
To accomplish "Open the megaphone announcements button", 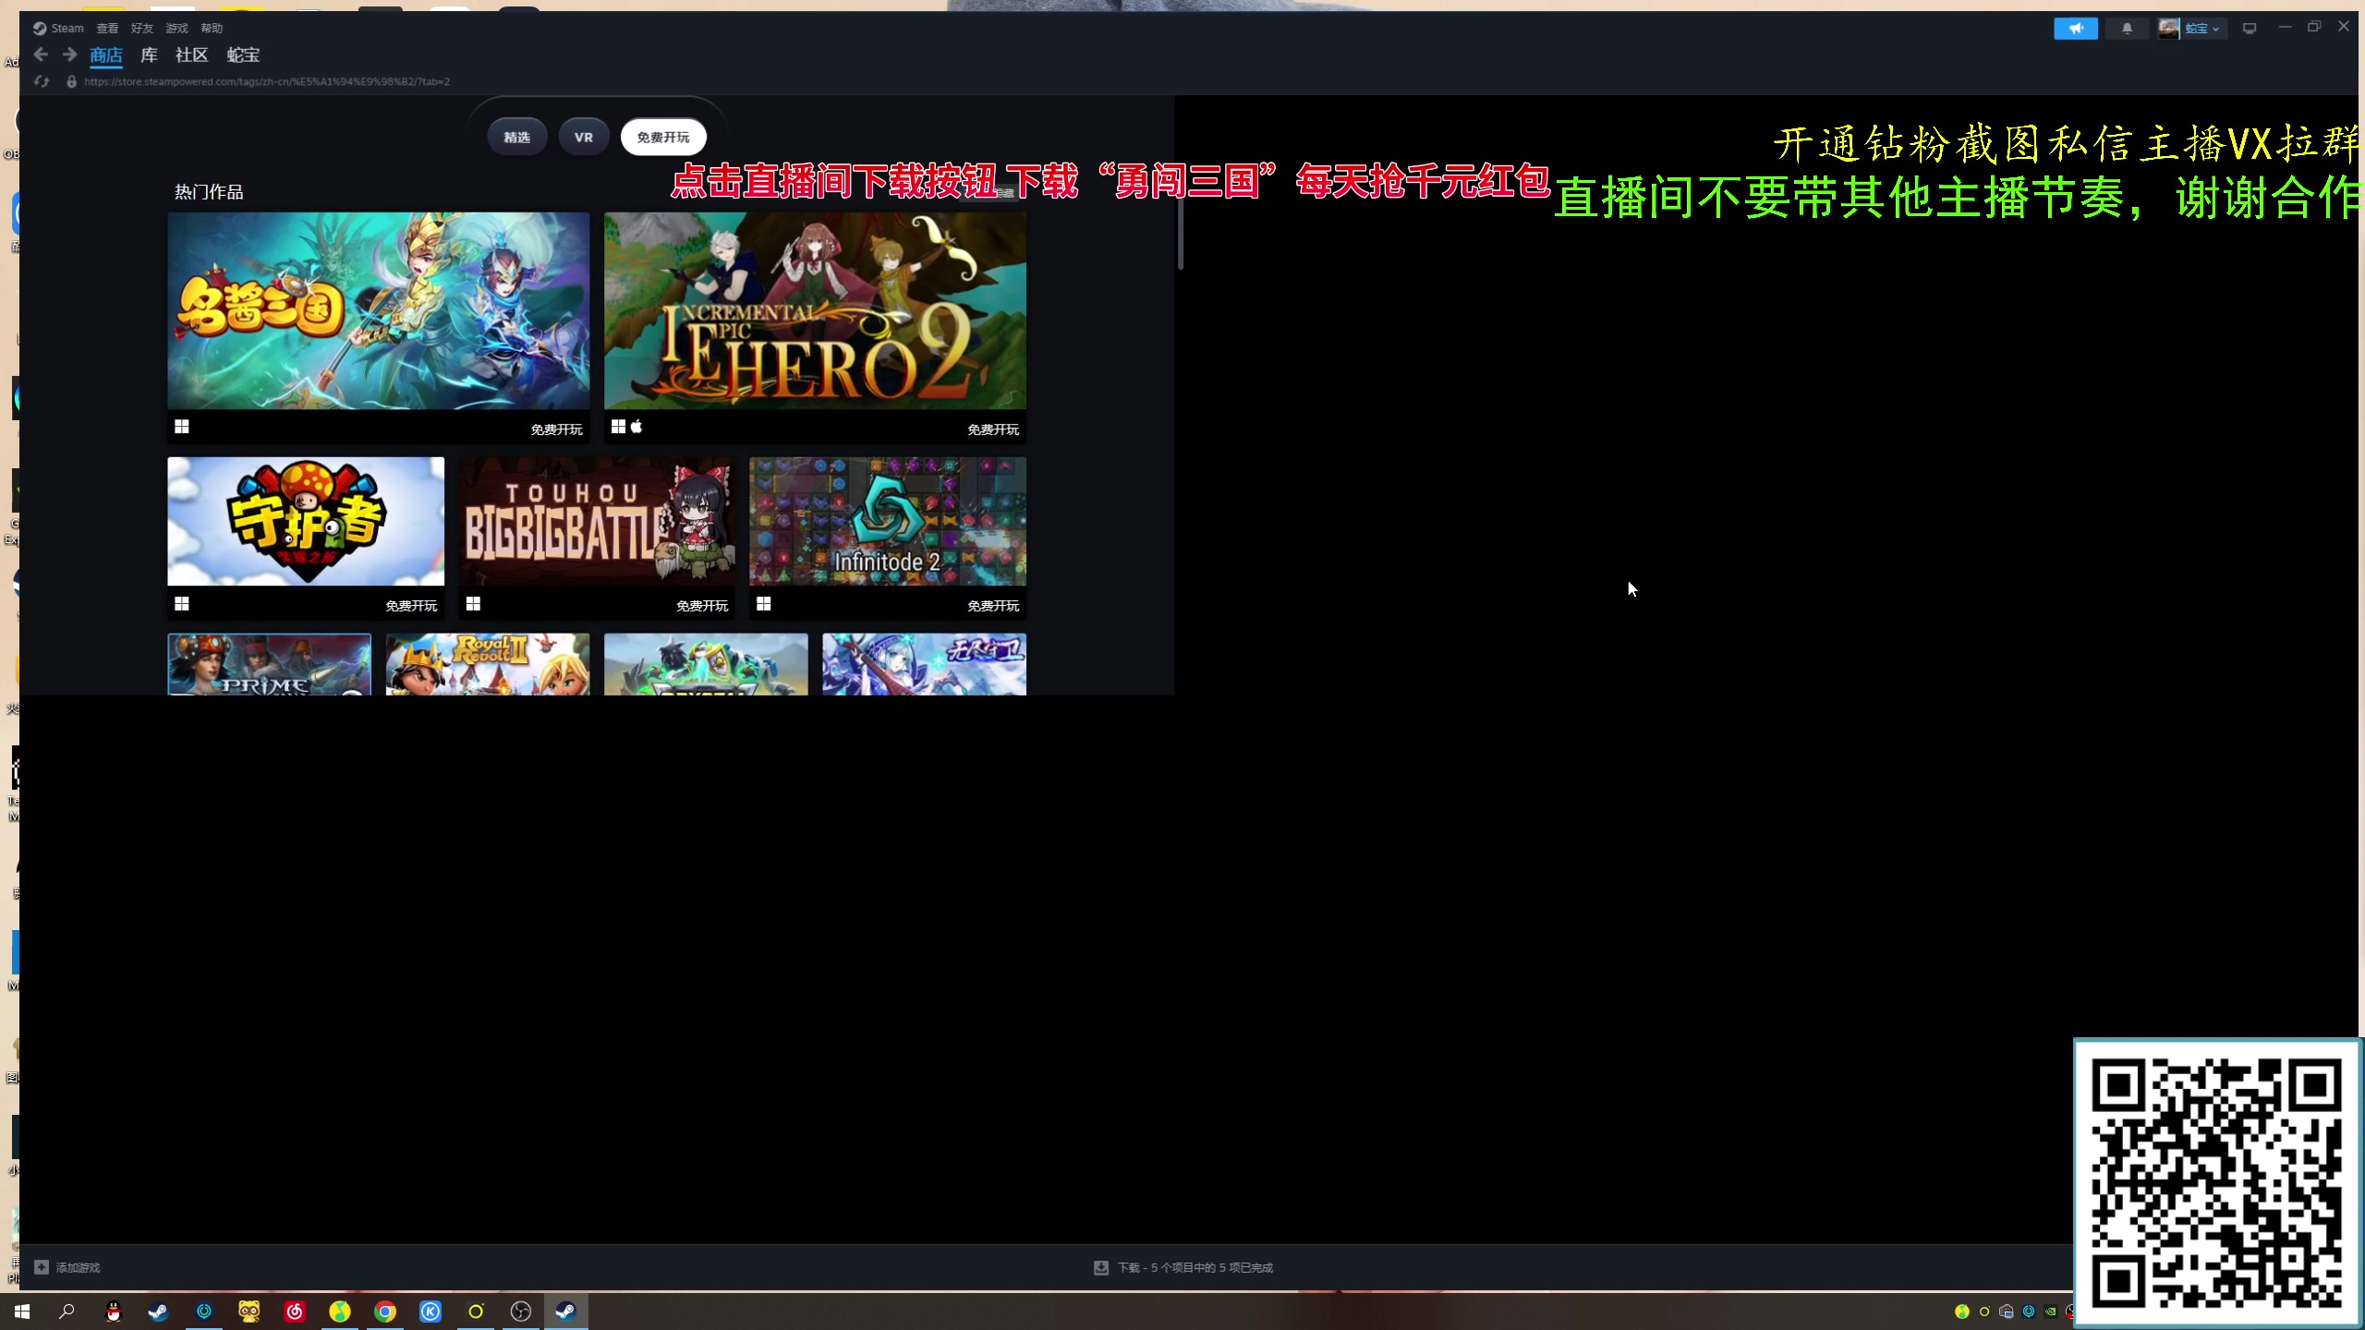I will (2075, 29).
